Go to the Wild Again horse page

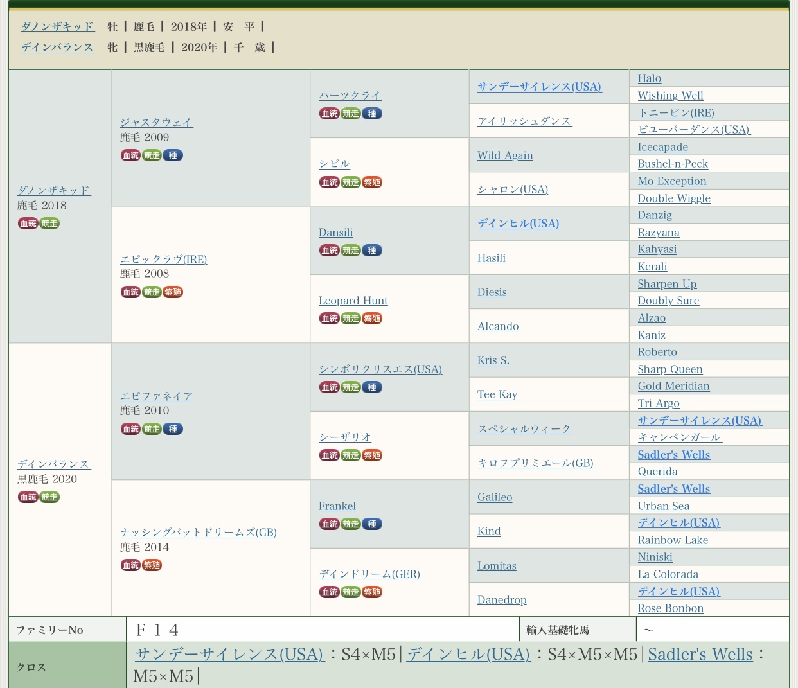(x=505, y=155)
